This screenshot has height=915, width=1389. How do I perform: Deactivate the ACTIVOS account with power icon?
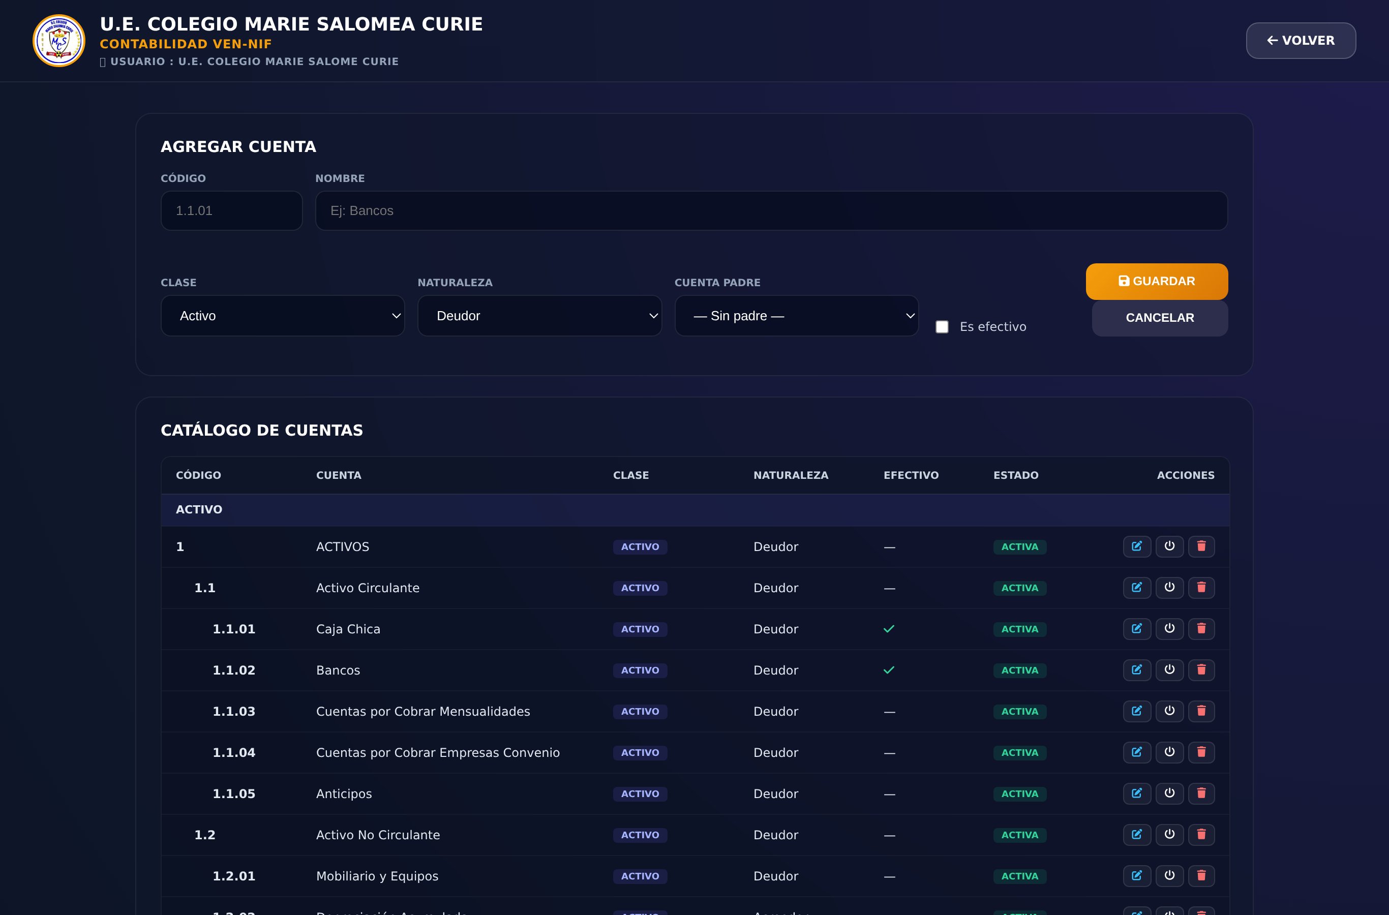pyautogui.click(x=1169, y=547)
